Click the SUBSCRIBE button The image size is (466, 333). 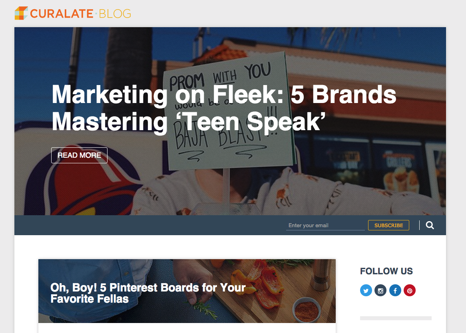coord(388,225)
